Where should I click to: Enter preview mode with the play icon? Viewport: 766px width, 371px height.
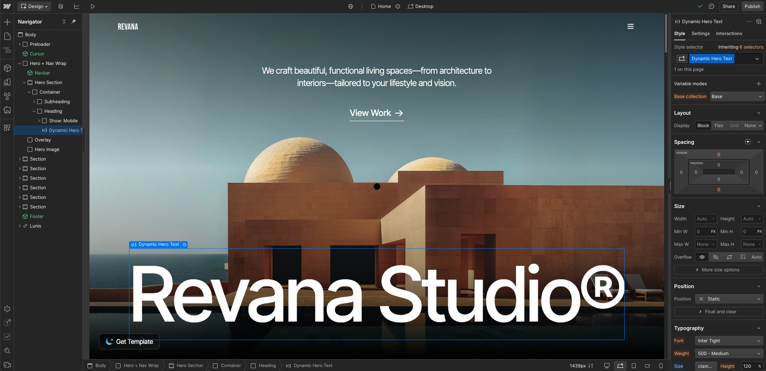93,6
